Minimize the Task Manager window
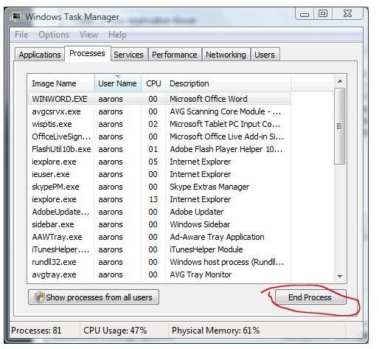The width and height of the screenshot is (379, 349). [x=305, y=14]
